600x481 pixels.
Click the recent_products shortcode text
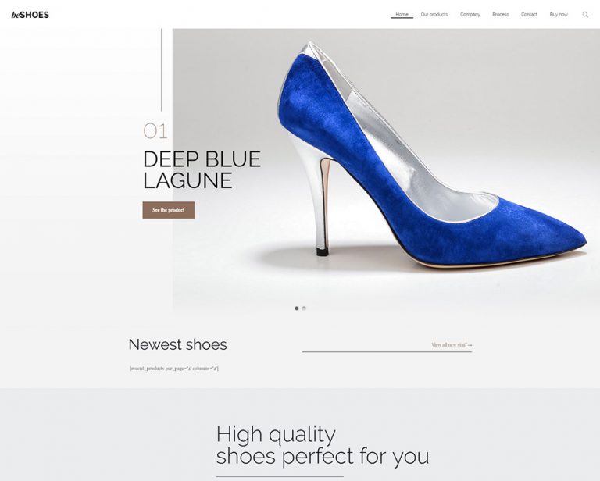coord(174,369)
